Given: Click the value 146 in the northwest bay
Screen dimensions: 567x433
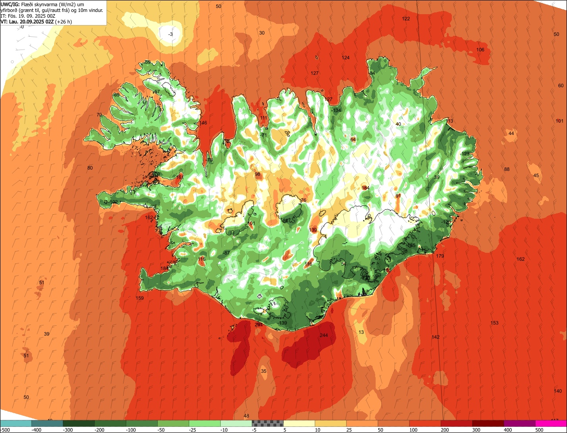Looking at the screenshot, I should tap(203, 123).
